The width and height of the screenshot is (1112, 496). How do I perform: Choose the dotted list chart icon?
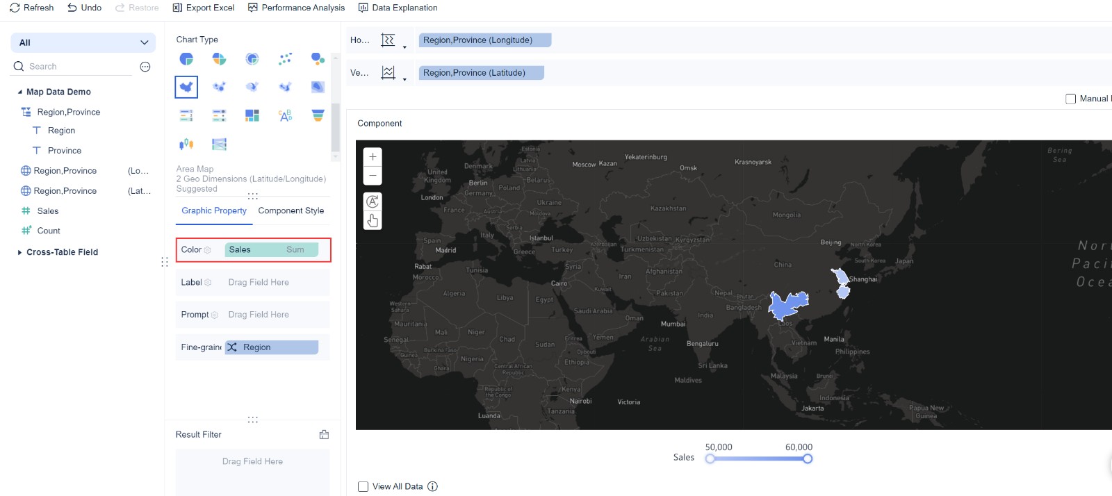pos(219,115)
